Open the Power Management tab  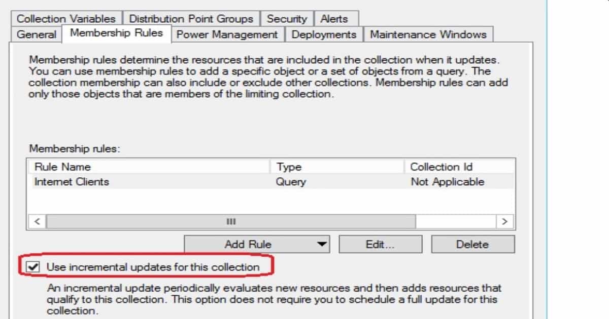(x=227, y=34)
